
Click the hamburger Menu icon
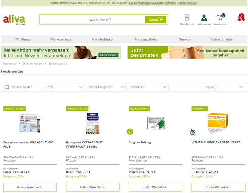pyautogui.click(x=17, y=39)
